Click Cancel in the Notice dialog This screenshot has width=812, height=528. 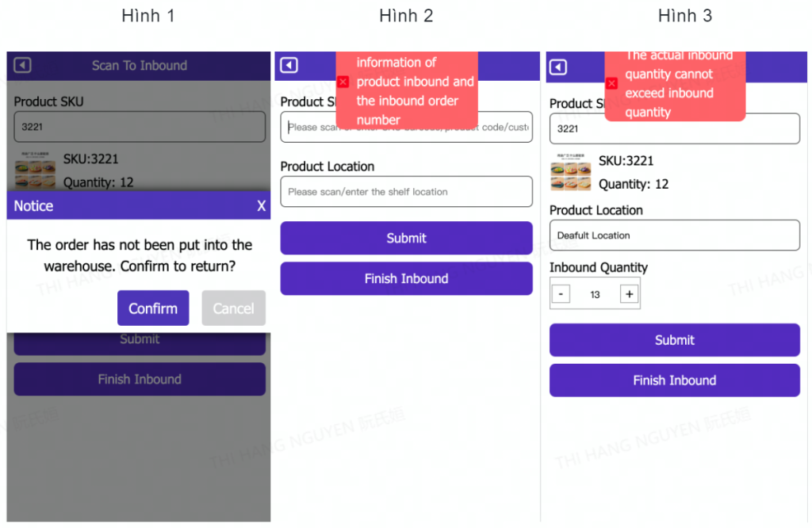tap(234, 308)
